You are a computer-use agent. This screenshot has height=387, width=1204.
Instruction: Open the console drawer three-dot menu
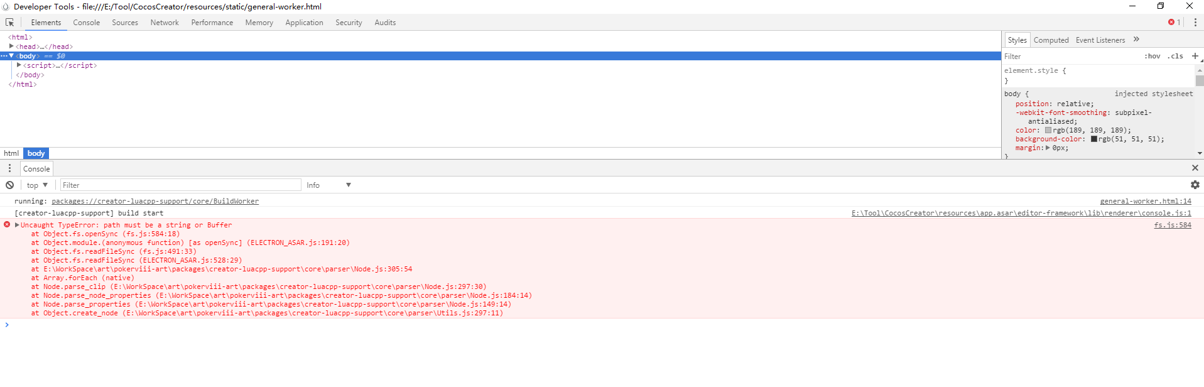9,168
